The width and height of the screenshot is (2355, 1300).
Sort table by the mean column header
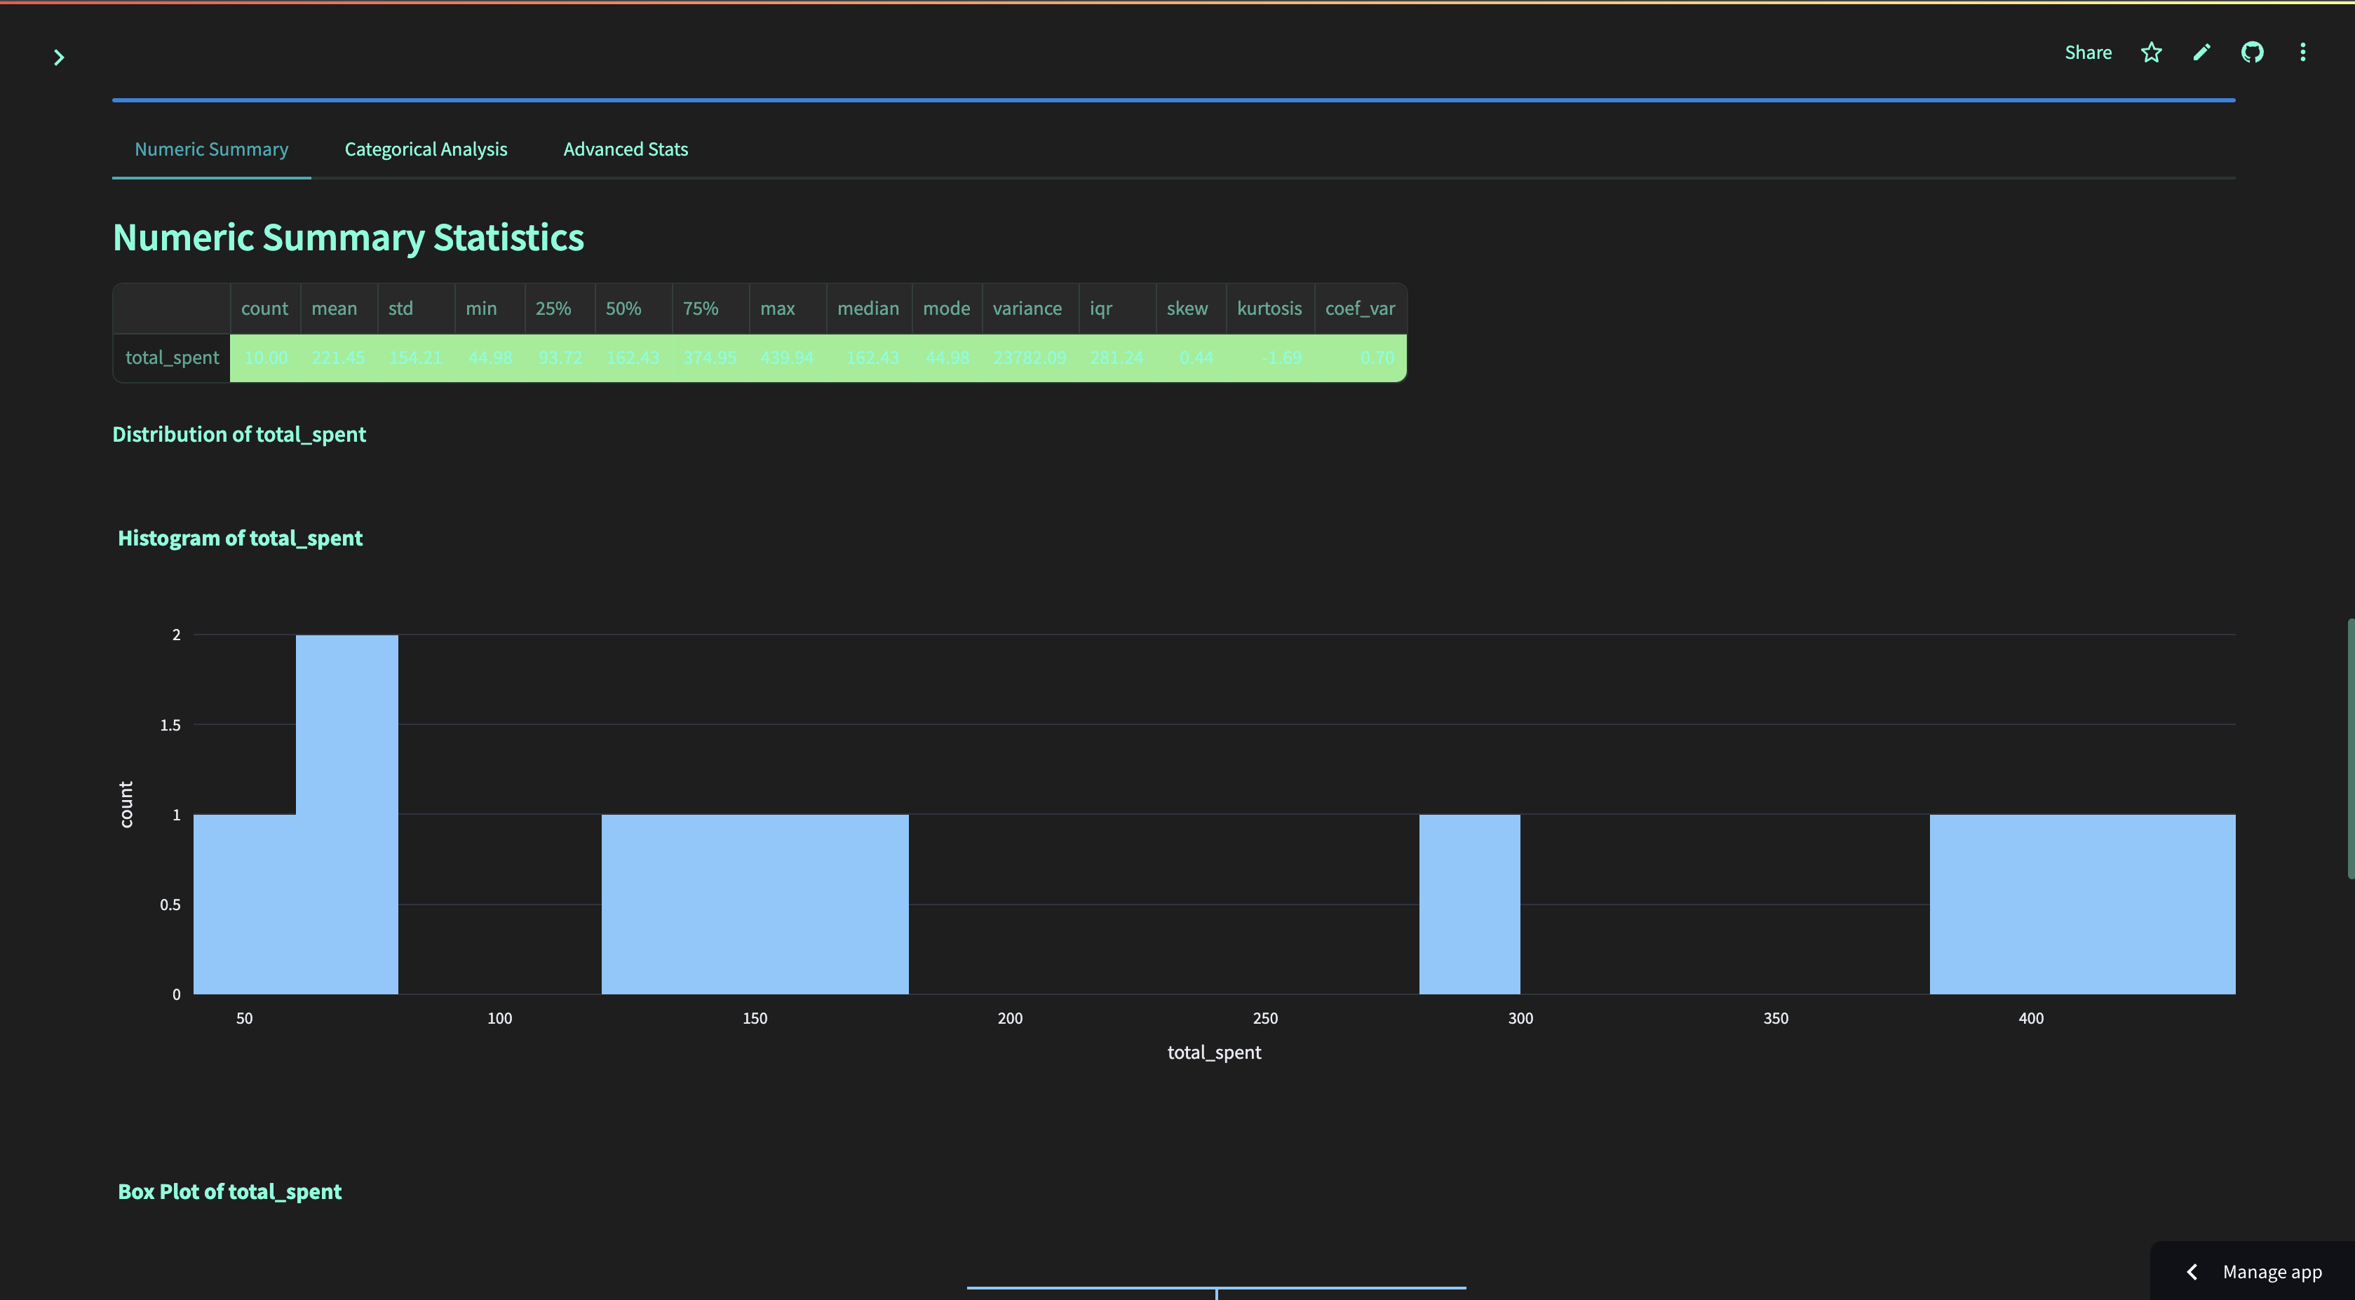334,308
